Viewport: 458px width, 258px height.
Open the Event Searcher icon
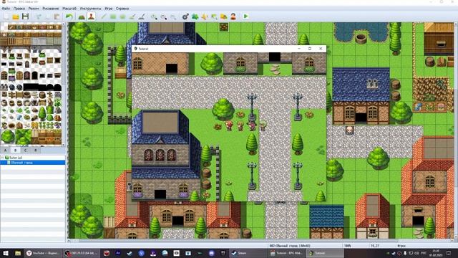pos(214,16)
